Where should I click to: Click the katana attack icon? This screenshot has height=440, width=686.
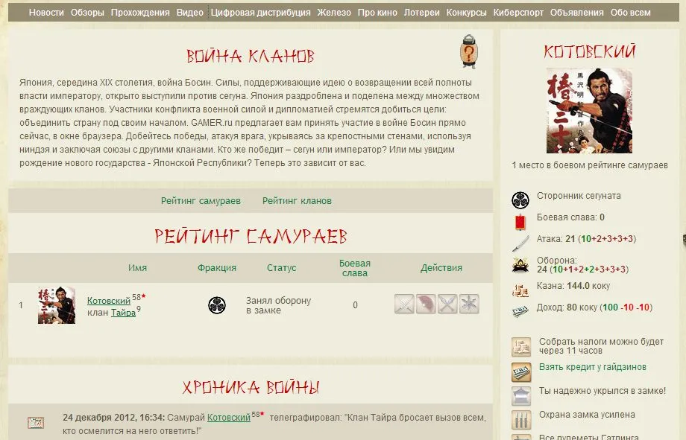(520, 243)
